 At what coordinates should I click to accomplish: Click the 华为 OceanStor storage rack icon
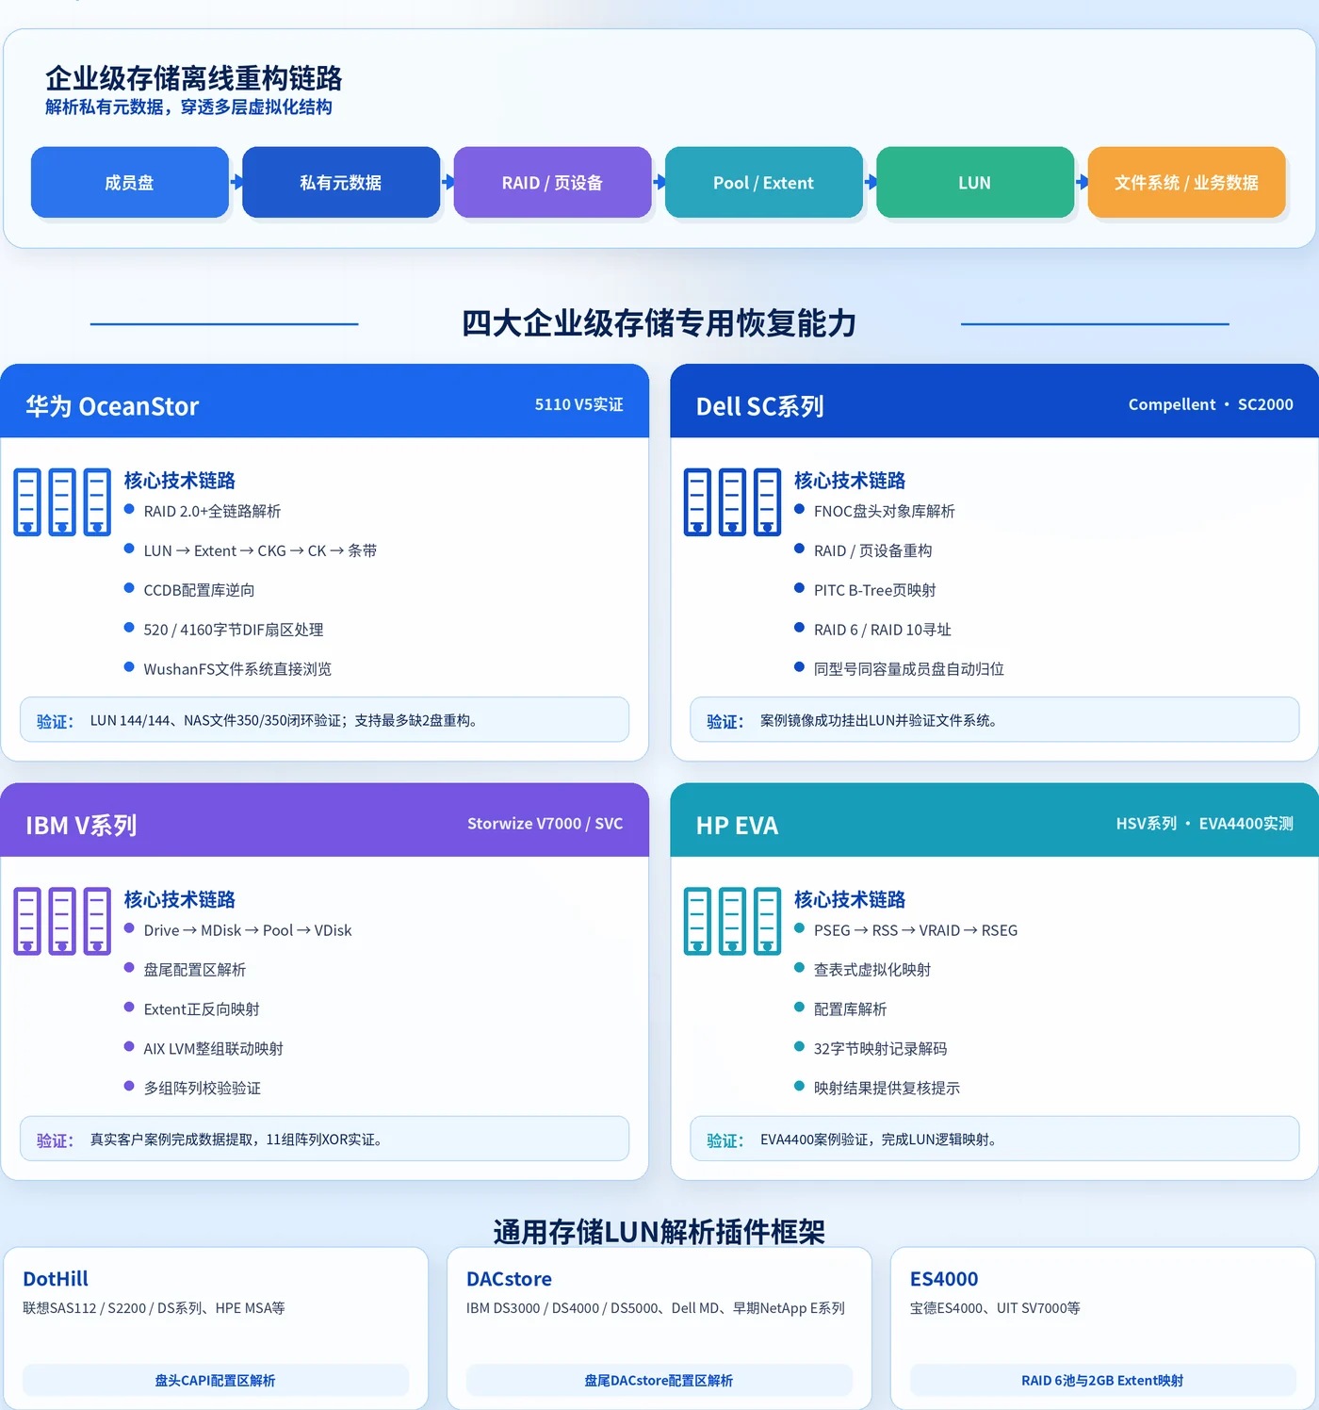click(62, 501)
